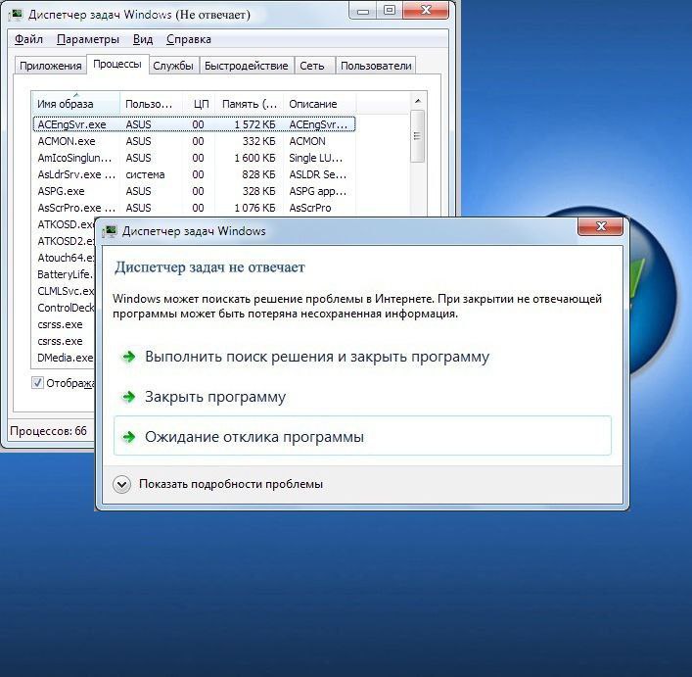Close the 'не отвечает' dialog
692x677 pixels.
click(600, 226)
